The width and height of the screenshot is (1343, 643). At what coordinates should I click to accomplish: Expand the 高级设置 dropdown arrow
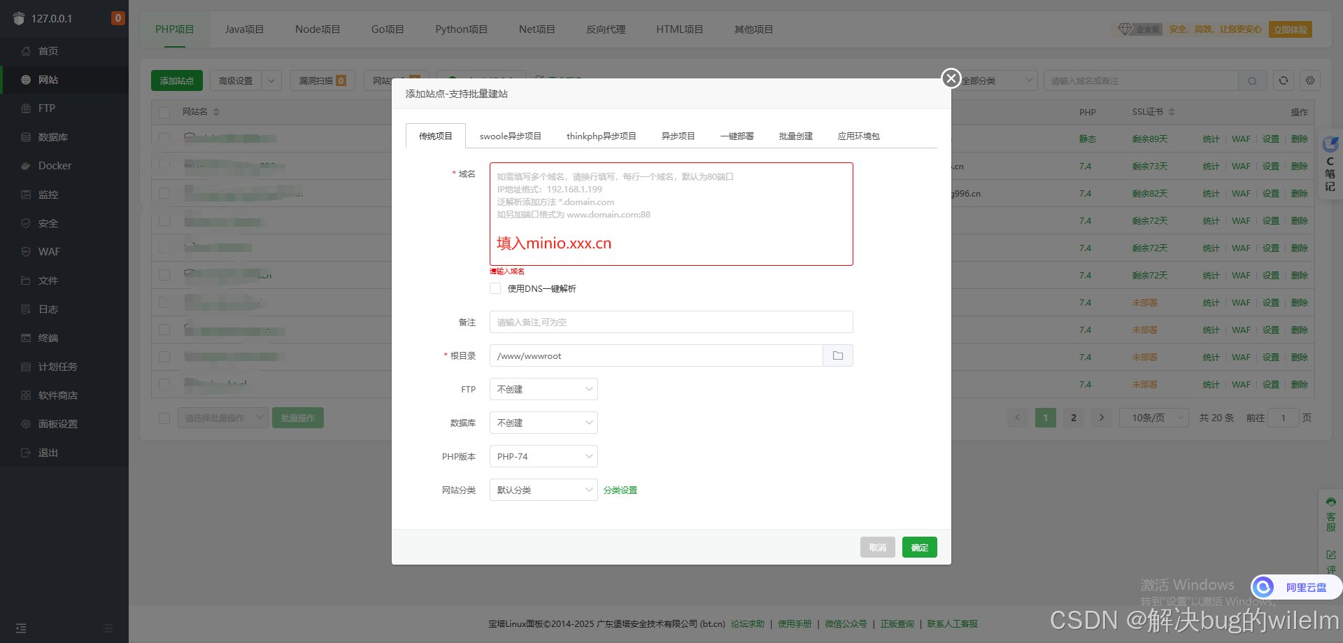(271, 80)
